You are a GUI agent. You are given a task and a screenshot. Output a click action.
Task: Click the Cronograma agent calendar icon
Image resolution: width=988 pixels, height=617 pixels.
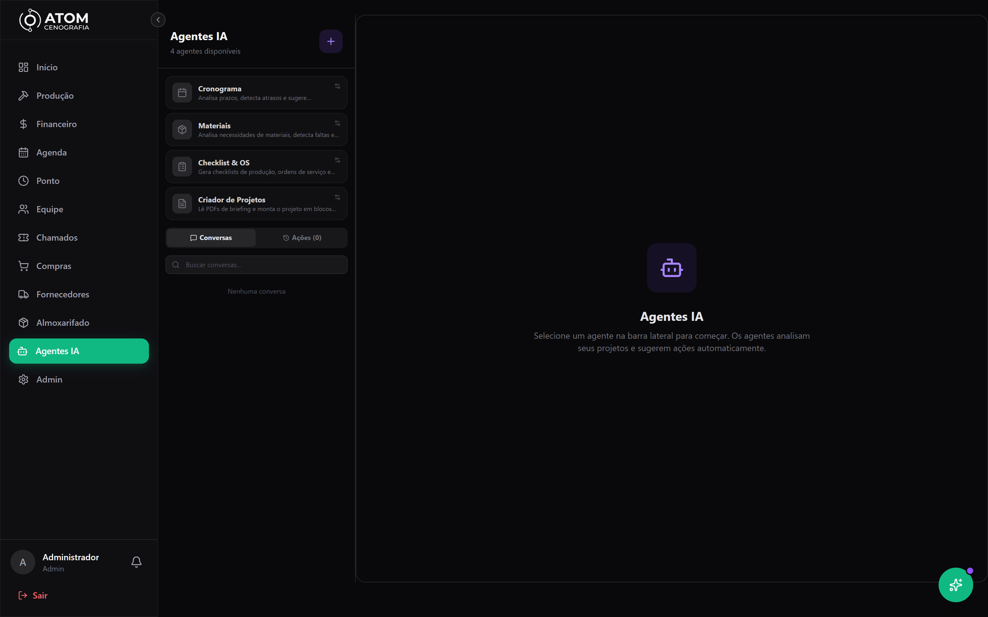(182, 93)
